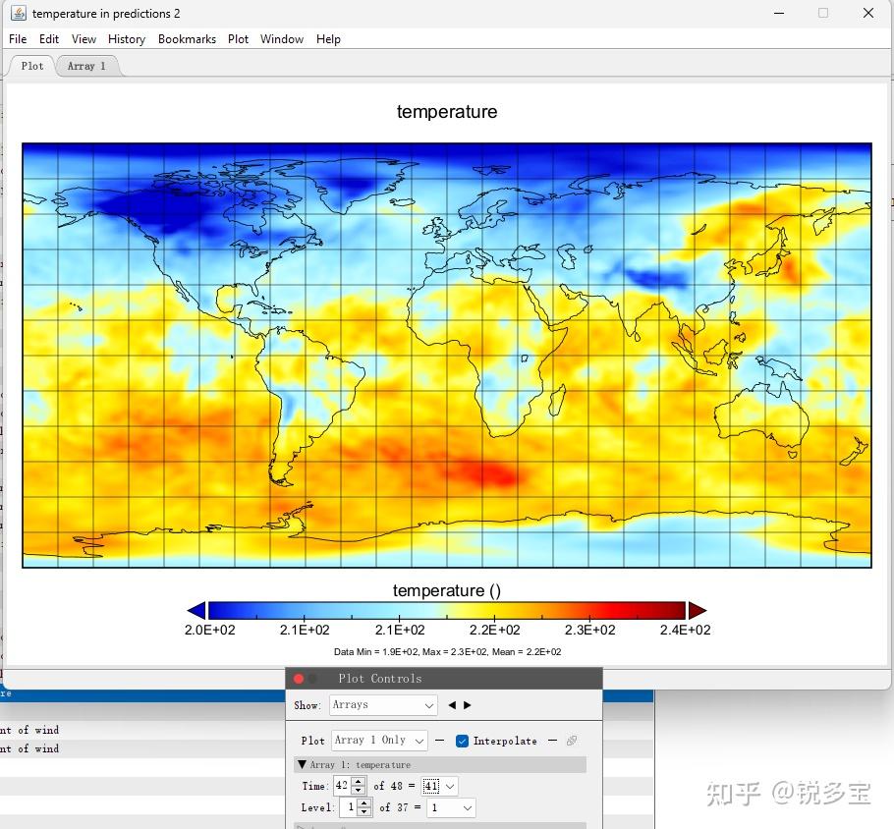Viewport: 894px width, 829px height.
Task: Decrement the Time step down arrow
Action: click(x=358, y=791)
